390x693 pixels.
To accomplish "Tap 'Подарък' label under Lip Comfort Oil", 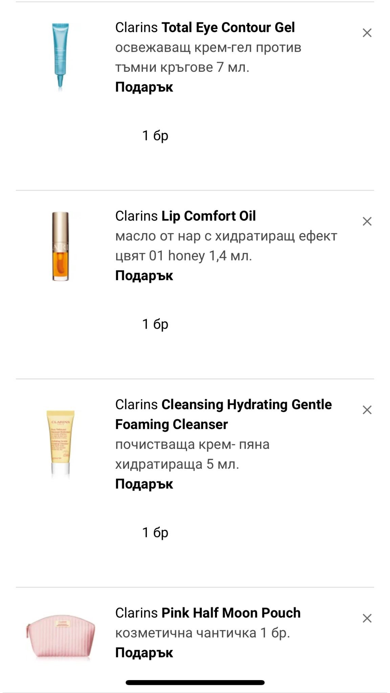I will coord(144,275).
